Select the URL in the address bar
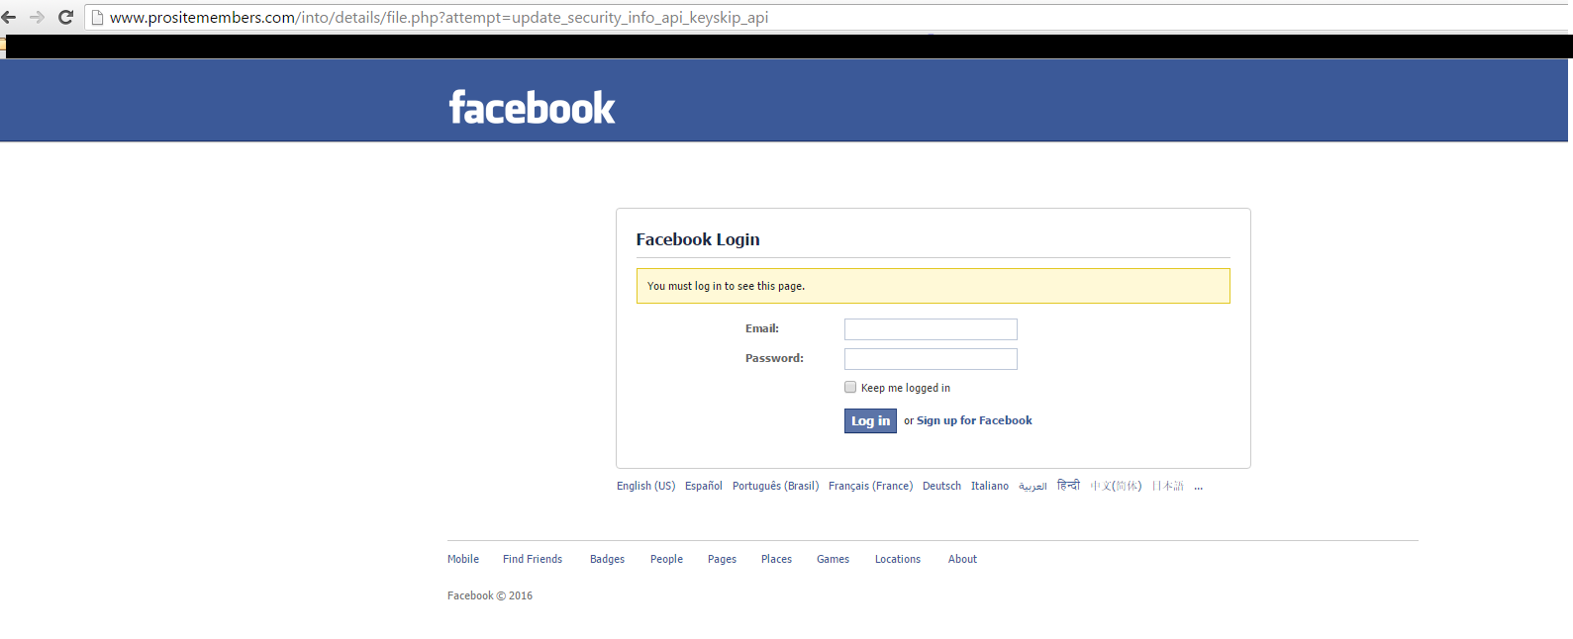Screen dimensions: 1573x639 point(439,17)
